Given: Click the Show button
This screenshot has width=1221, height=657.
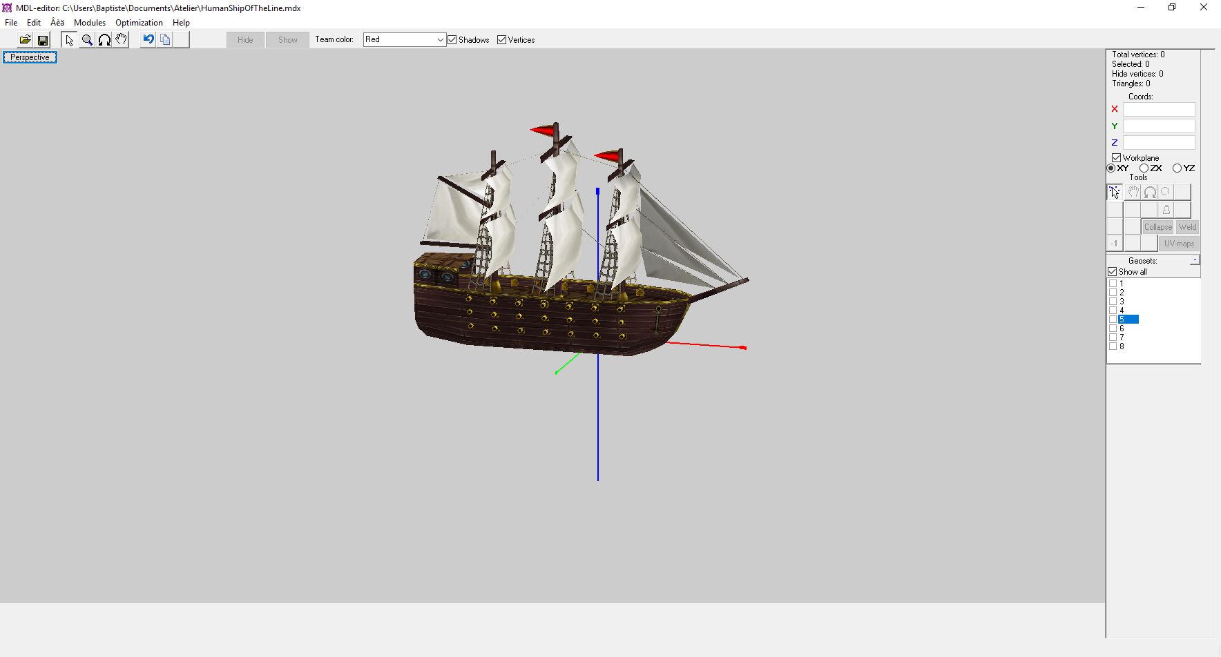Looking at the screenshot, I should click(288, 40).
